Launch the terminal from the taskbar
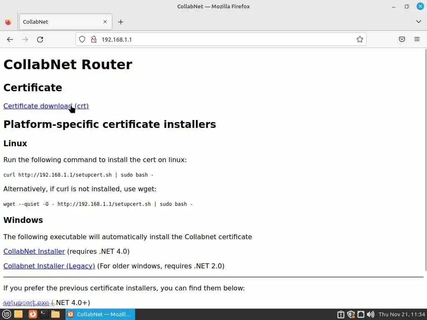 pyautogui.click(x=43, y=314)
